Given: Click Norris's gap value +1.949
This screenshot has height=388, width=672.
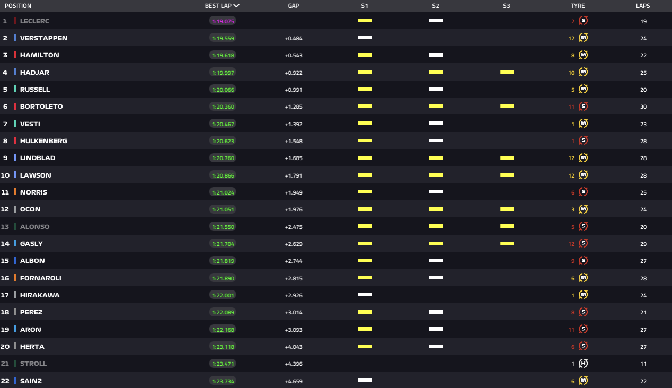Looking at the screenshot, I should [294, 192].
